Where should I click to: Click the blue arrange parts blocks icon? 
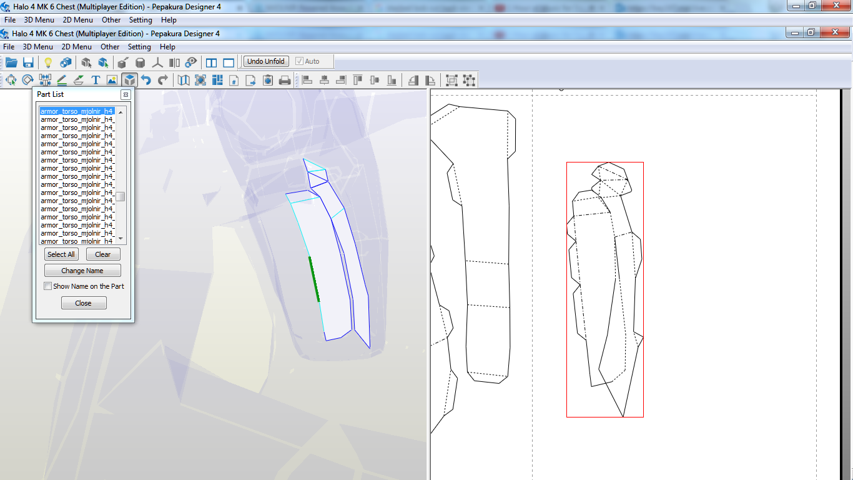click(217, 80)
